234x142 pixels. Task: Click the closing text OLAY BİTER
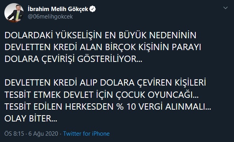pos(31,119)
